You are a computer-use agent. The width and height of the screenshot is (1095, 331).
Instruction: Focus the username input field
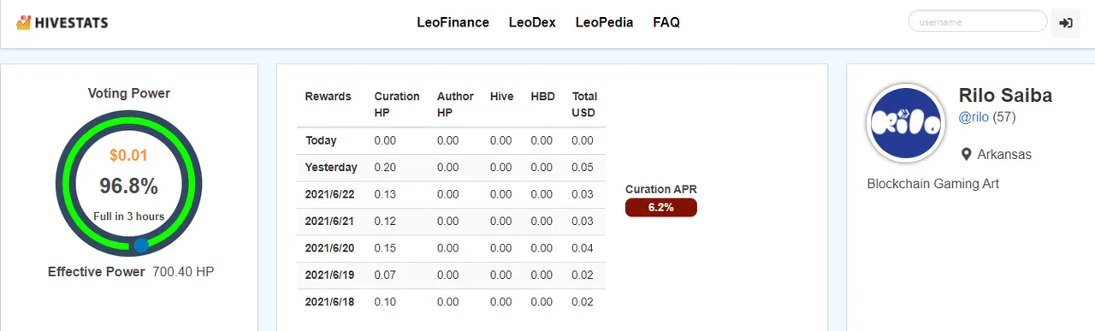977,22
